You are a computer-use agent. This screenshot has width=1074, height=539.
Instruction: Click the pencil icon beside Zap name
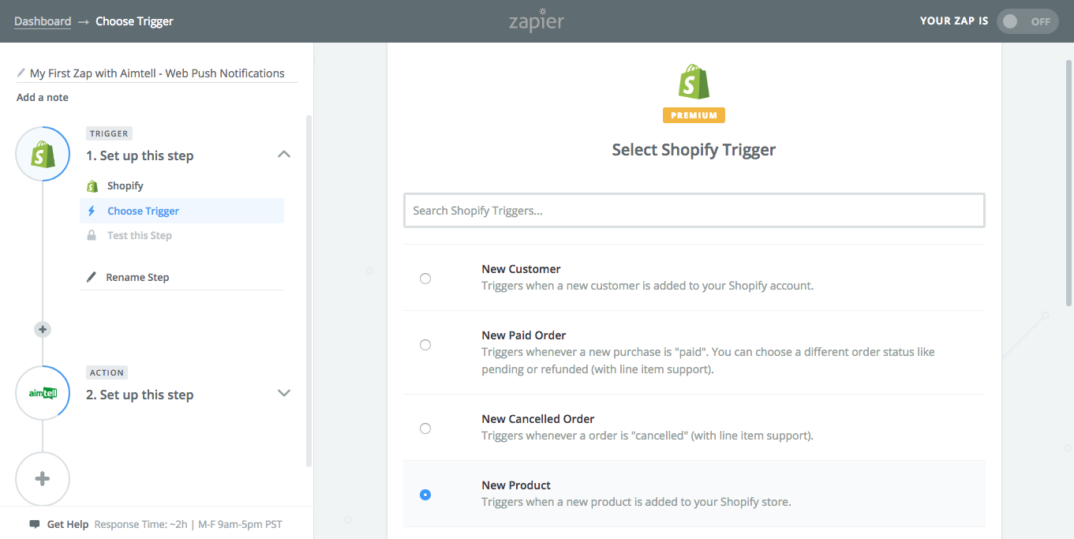click(21, 73)
